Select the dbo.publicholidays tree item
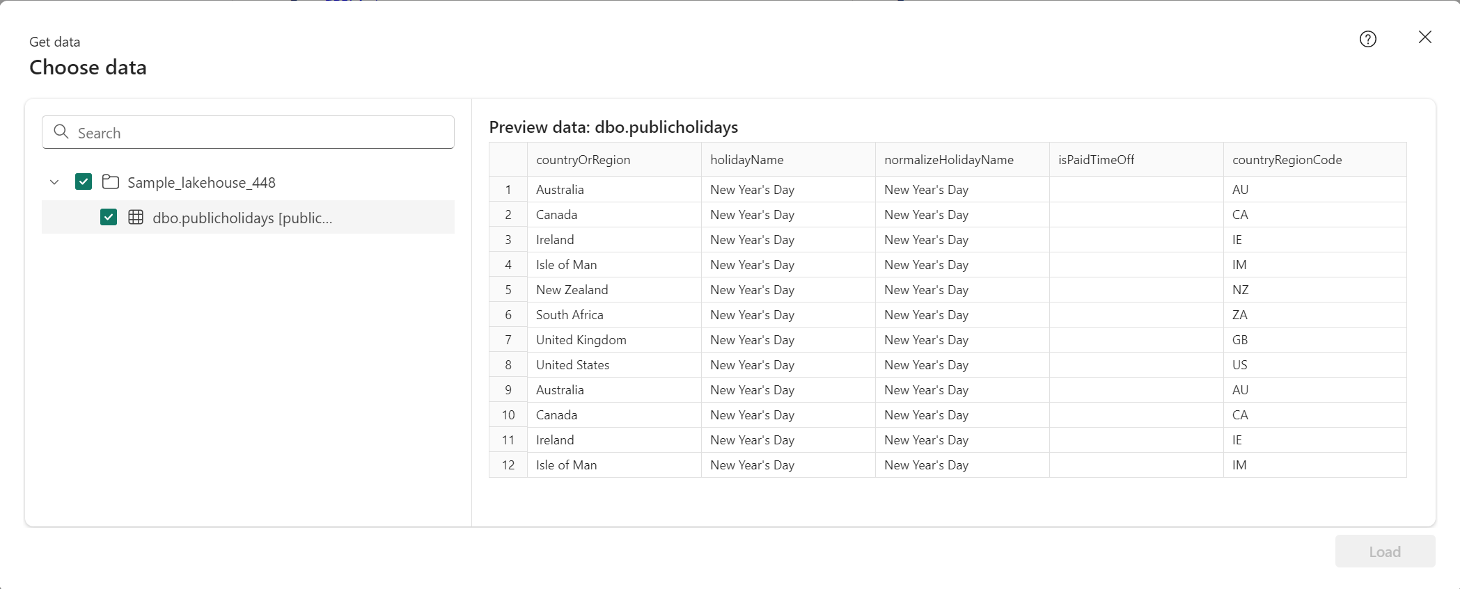Viewport: 1460px width, 589px height. pos(248,218)
